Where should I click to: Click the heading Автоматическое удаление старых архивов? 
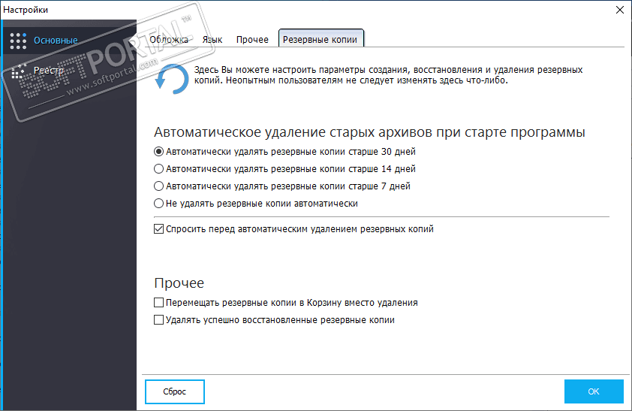point(369,132)
